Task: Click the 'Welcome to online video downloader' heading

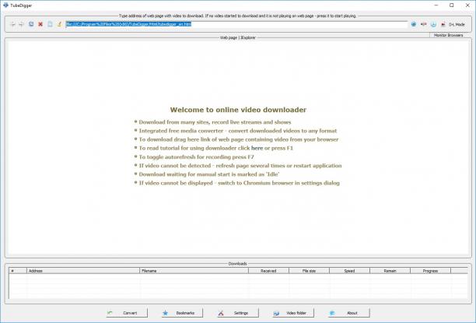Action: tap(238, 110)
